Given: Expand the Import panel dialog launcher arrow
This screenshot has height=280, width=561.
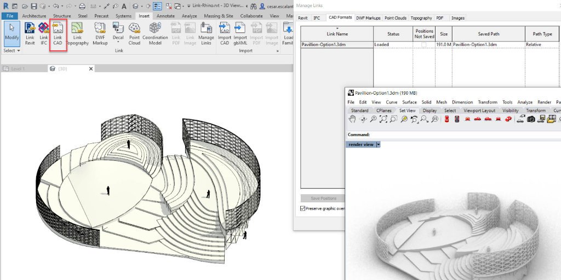Looking at the screenshot, I should (278, 51).
